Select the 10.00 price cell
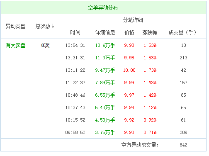This screenshot has height=156, width=209. (x=129, y=70)
